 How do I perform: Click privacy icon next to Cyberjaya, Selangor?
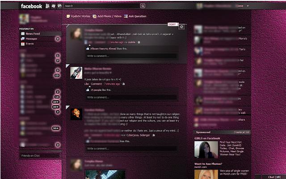[154, 135]
